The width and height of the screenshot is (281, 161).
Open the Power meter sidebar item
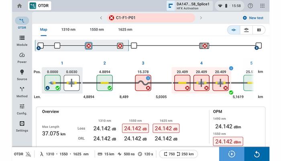pyautogui.click(x=22, y=58)
